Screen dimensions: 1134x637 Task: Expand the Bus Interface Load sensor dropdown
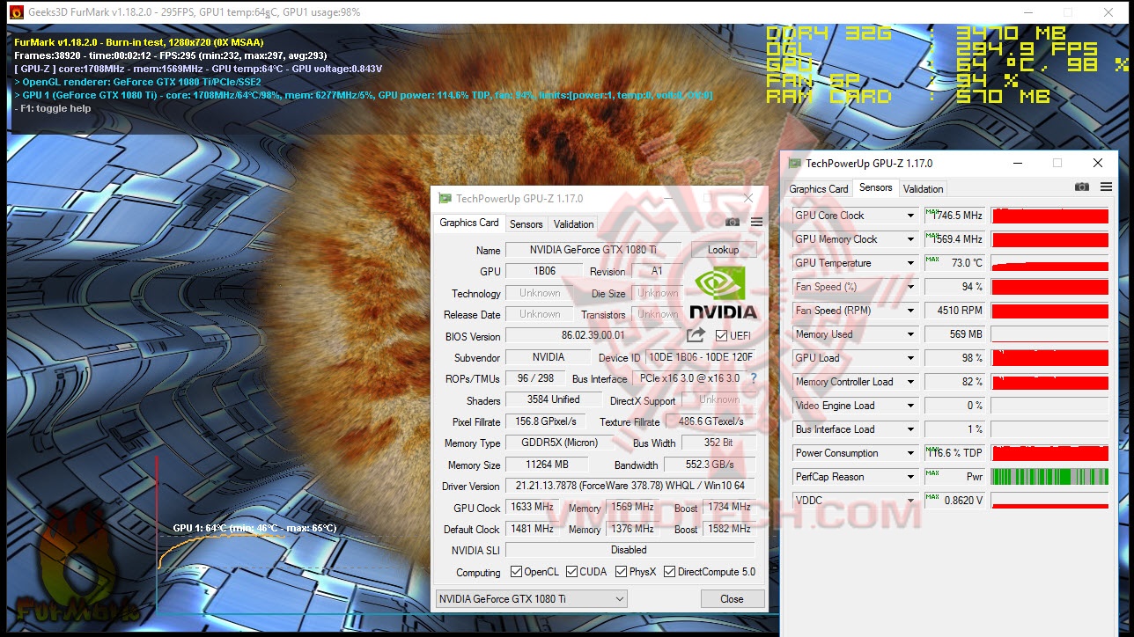click(910, 429)
